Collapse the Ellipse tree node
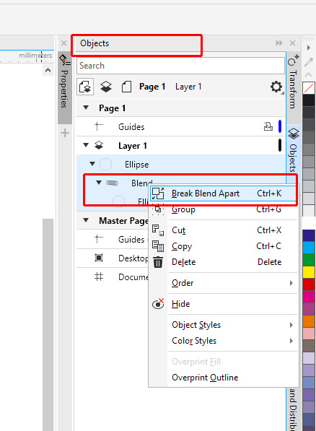 (92, 164)
